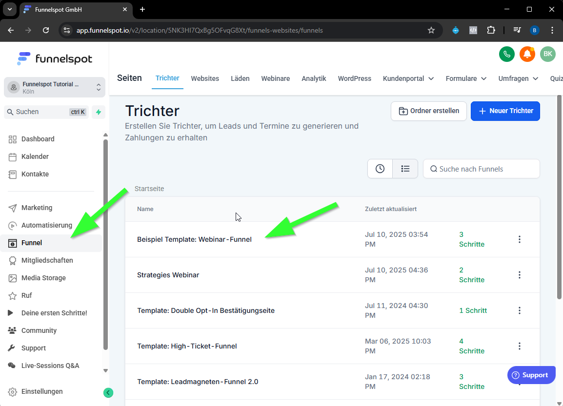Switch to the Webinare tab
This screenshot has width=563, height=406.
pos(275,78)
